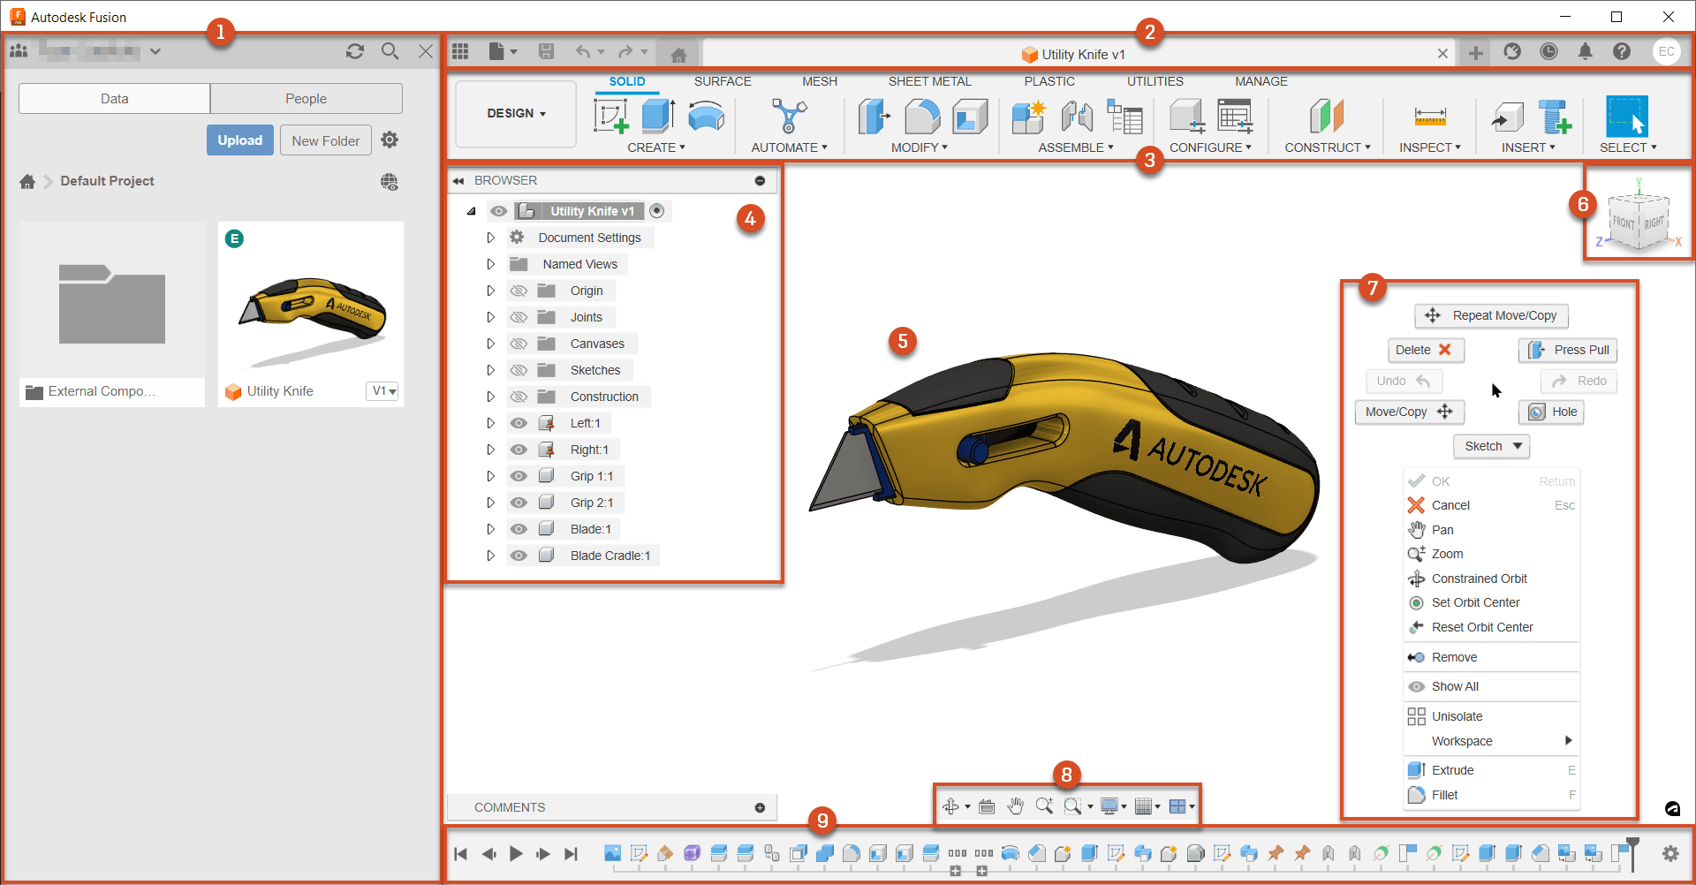The width and height of the screenshot is (1696, 885).
Task: Hide the Blade:1 component
Action: [519, 528]
